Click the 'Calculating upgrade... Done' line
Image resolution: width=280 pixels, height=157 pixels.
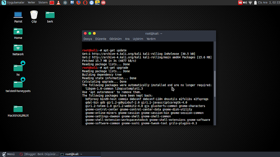pos(104,82)
